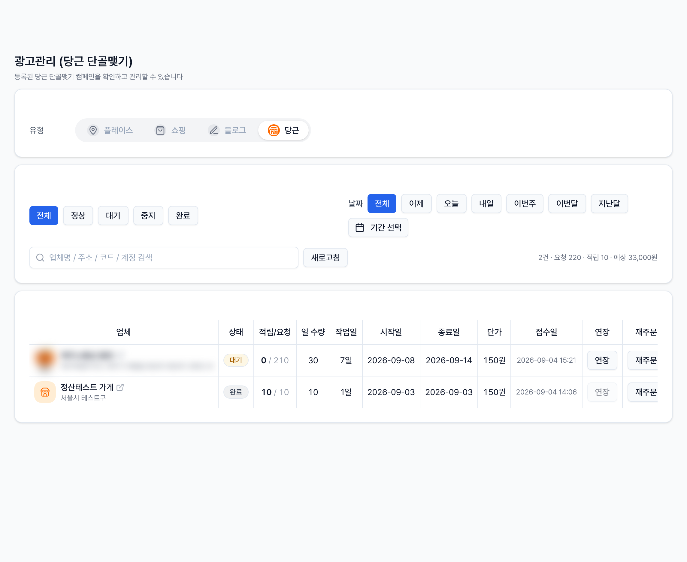
Task: Select 전체 status filter
Action: tap(44, 216)
